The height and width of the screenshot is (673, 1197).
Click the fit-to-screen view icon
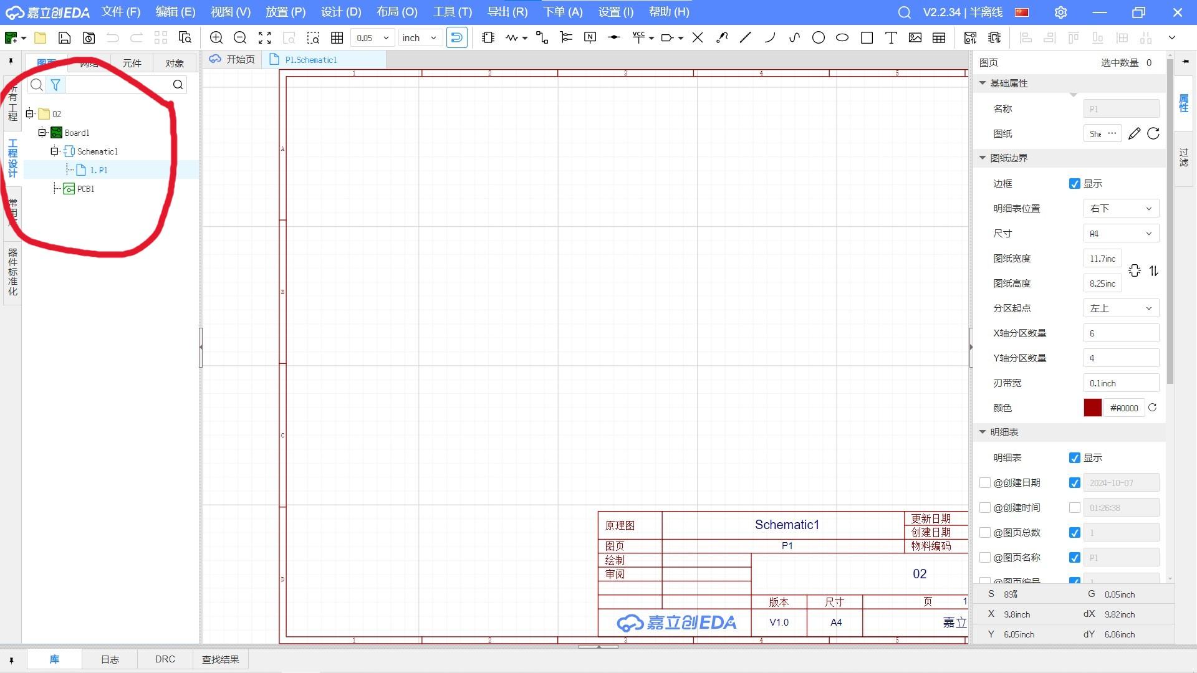[265, 38]
